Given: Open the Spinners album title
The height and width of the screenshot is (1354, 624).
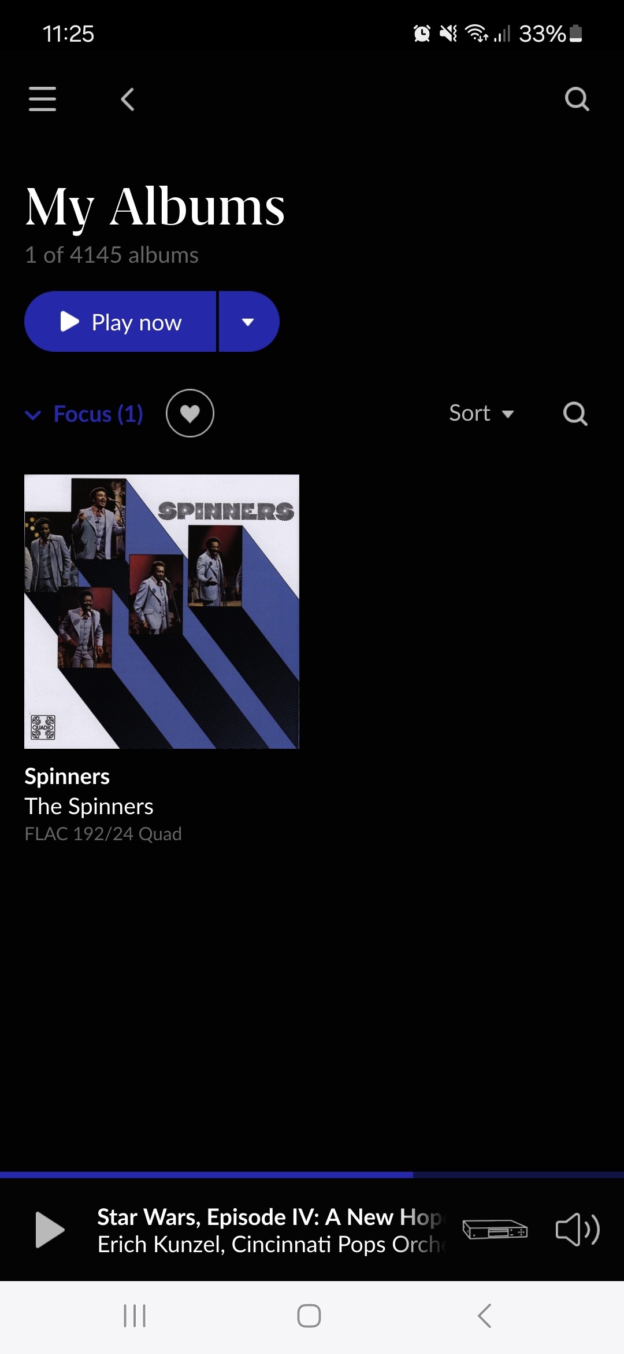Looking at the screenshot, I should click(67, 777).
